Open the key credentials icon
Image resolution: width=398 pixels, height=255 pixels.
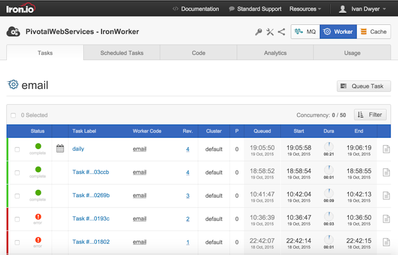click(258, 32)
